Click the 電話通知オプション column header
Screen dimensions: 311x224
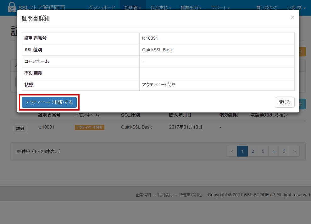pos(269,115)
